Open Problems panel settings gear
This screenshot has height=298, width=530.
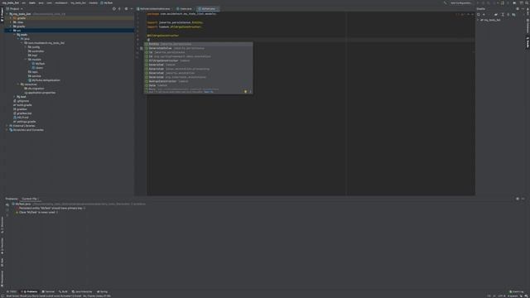(518, 199)
